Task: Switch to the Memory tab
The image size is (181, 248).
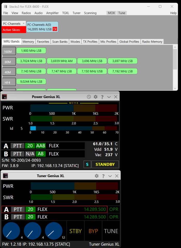Action: click(28, 42)
